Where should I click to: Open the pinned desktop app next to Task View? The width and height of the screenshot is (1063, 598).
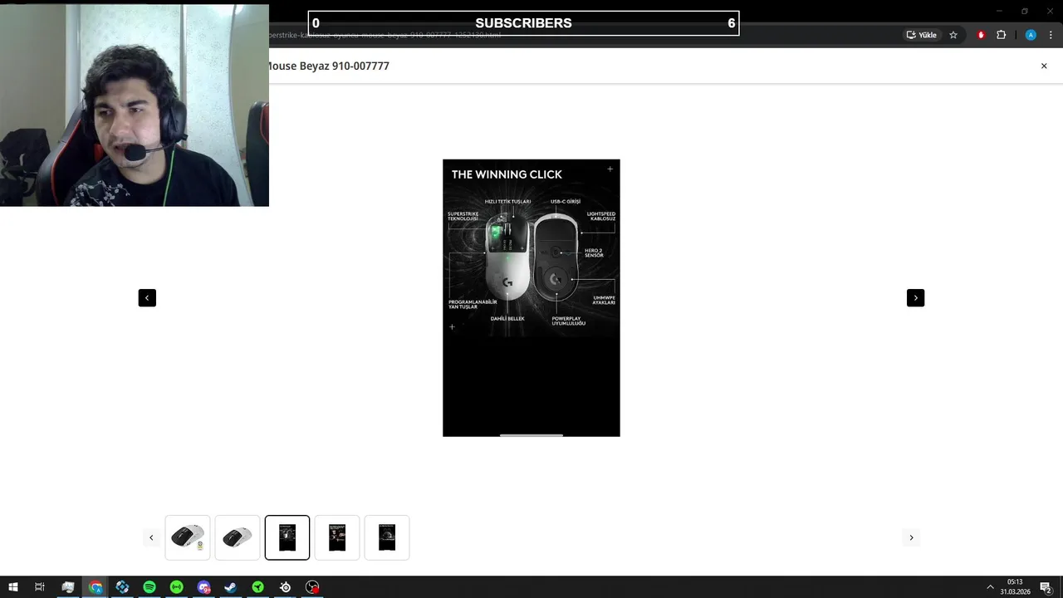(68, 587)
